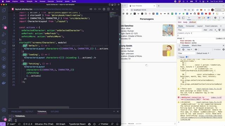The height and width of the screenshot is (126, 225).
Task: Toggle the computed styles sidebar in Styles
Action: click(224, 30)
